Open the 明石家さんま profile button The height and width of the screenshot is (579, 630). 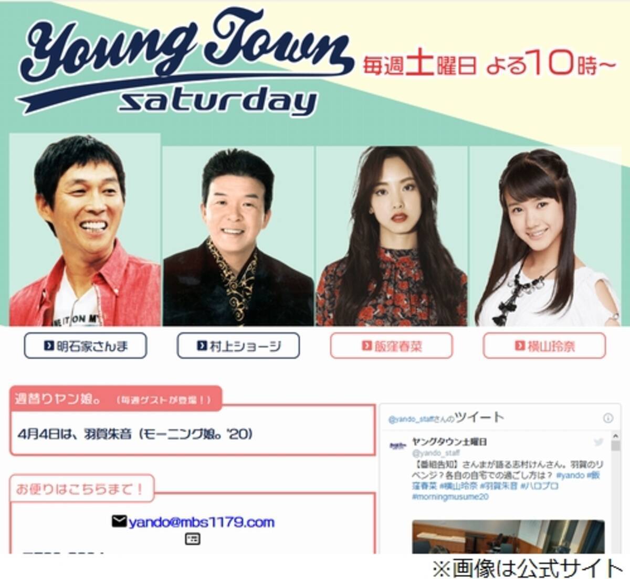coord(85,346)
